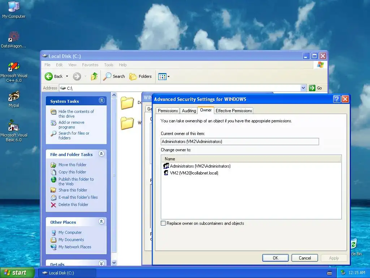Collapse the System Tasks panel
The image size is (370, 278).
[x=102, y=101]
